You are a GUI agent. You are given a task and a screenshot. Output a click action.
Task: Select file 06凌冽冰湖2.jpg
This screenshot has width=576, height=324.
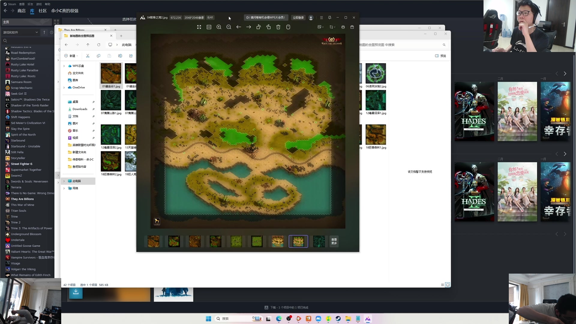[x=376, y=76]
